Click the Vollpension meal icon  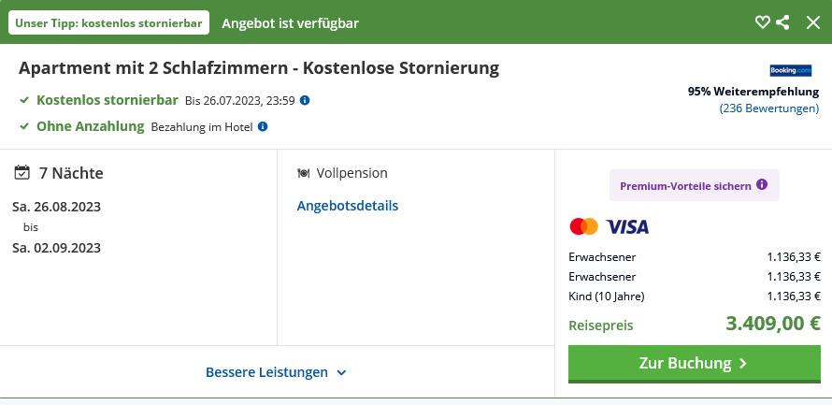coord(304,173)
